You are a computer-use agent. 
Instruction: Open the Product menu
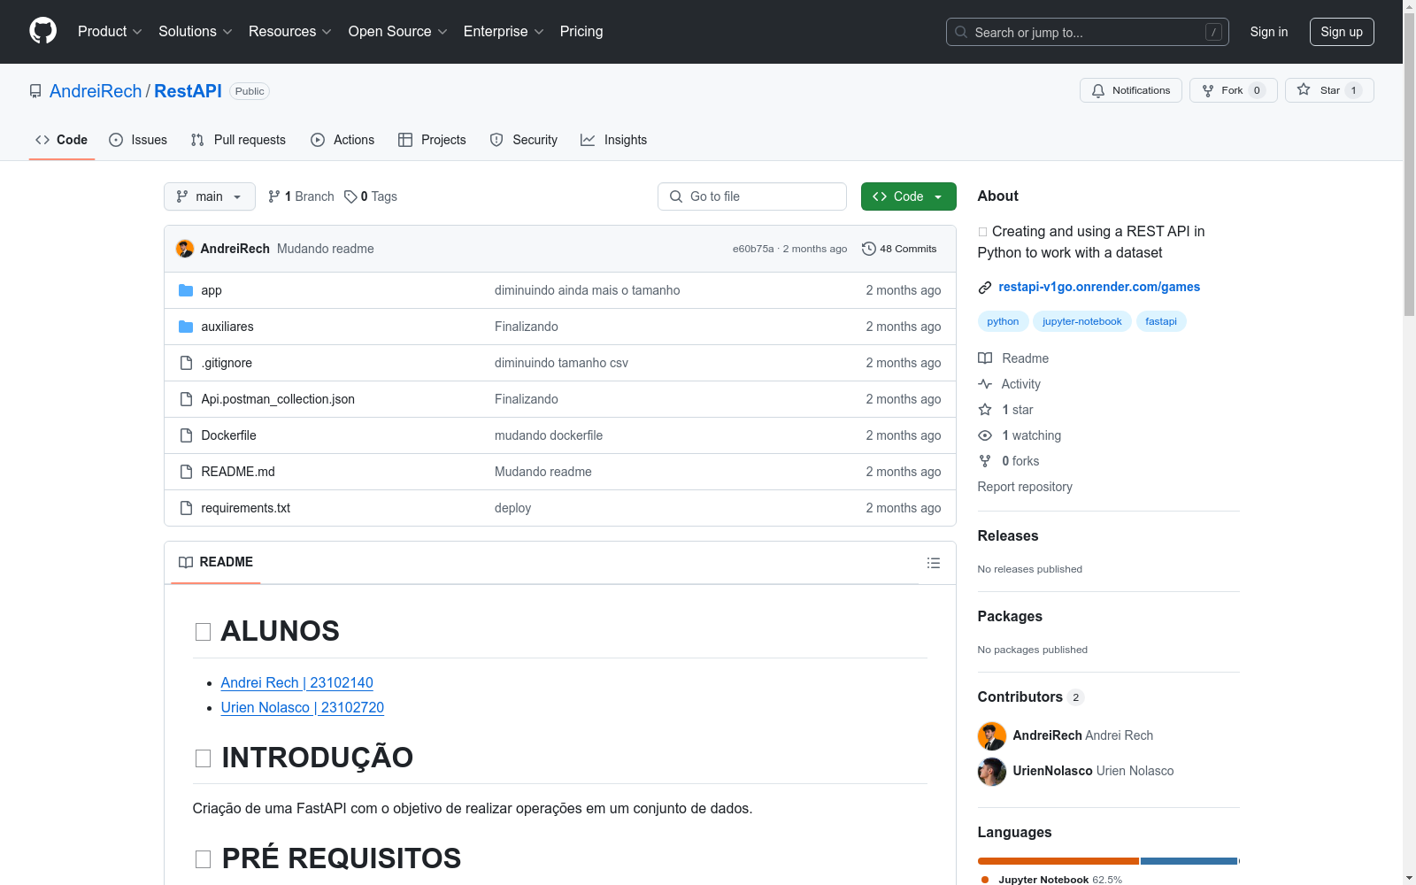click(x=110, y=32)
